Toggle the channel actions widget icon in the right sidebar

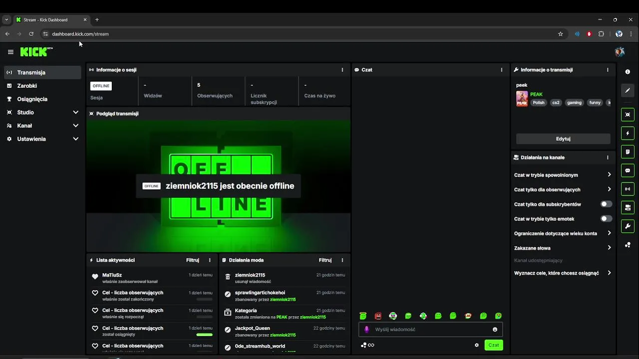(x=628, y=207)
